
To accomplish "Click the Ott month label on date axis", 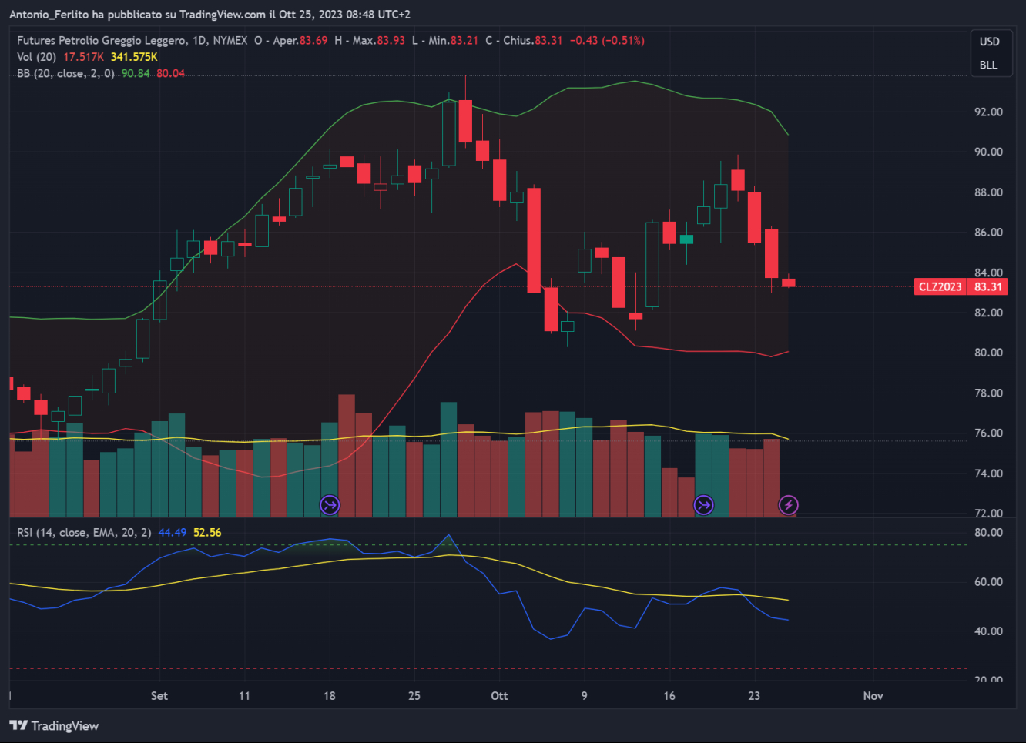I will [x=499, y=696].
